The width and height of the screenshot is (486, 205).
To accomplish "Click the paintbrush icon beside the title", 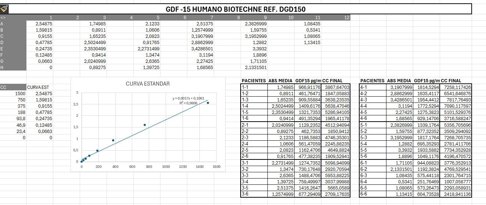I will point(4,8).
